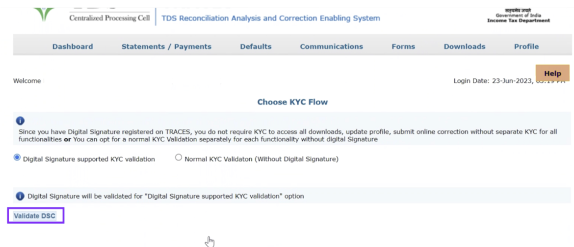Click the Centralized Processing Cell text
This screenshot has height=247, width=574.
tap(109, 18)
